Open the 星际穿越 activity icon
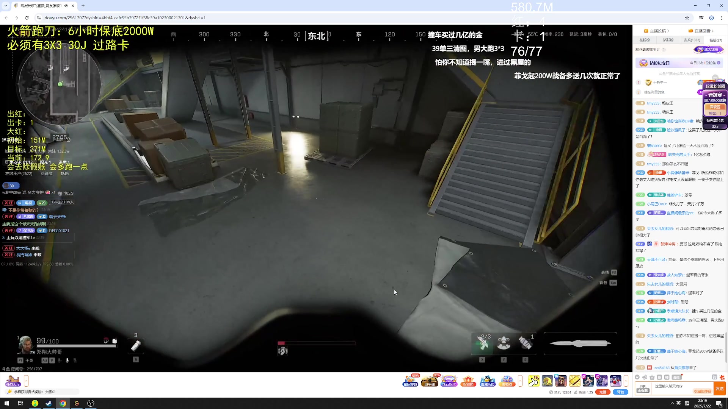 coord(410,381)
